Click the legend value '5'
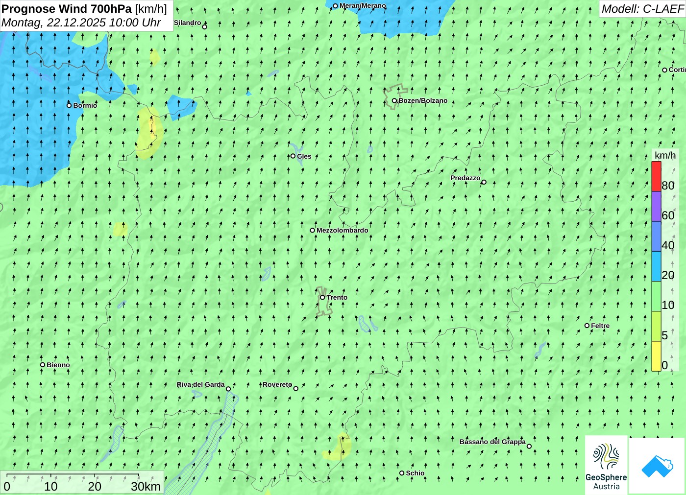This screenshot has width=686, height=495. (665, 335)
